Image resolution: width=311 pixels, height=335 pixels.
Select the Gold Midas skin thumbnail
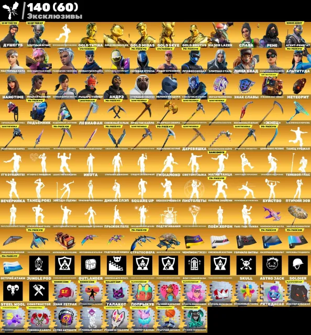tap(142, 35)
